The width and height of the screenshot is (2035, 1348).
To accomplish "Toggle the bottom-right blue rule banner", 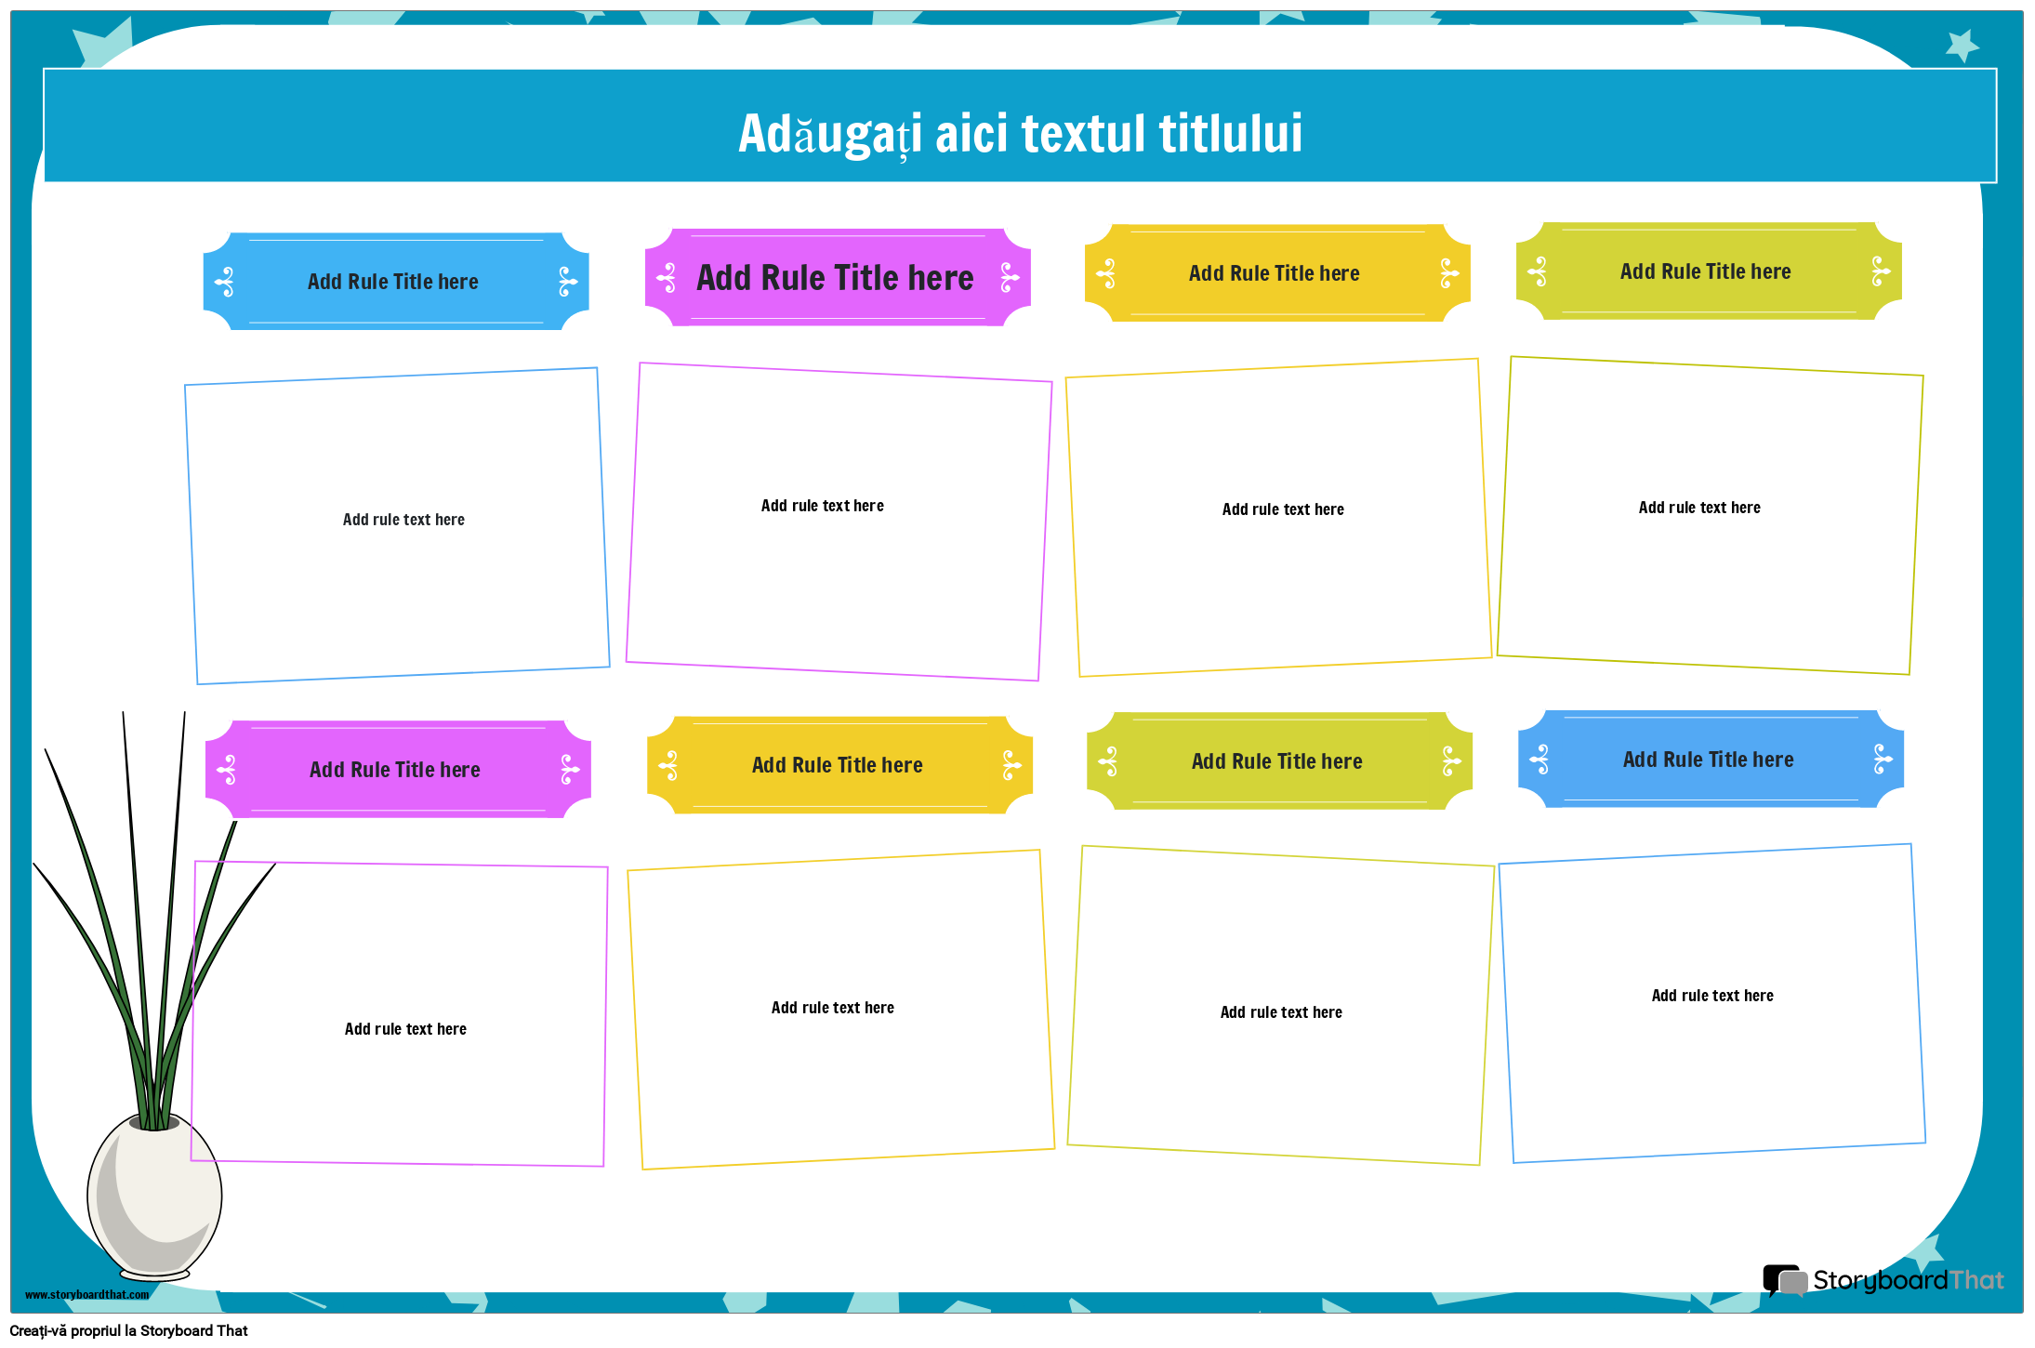I will [1709, 760].
